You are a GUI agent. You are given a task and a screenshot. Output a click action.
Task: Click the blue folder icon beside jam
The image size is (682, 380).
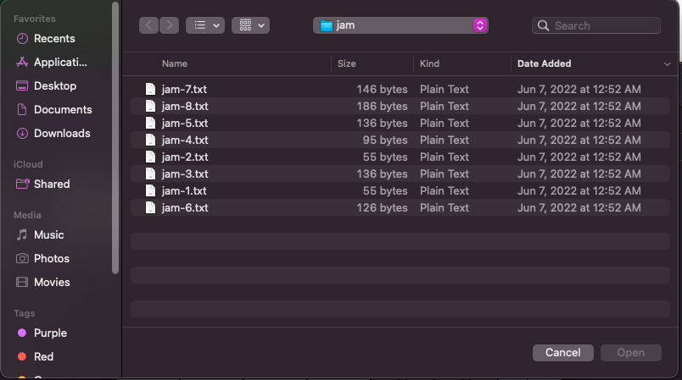(x=327, y=25)
